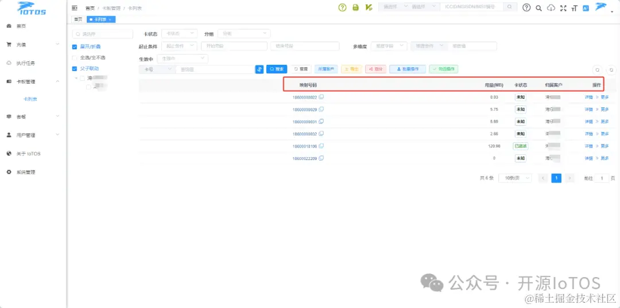
Task: Click the blue language translate icon
Action: point(586,8)
